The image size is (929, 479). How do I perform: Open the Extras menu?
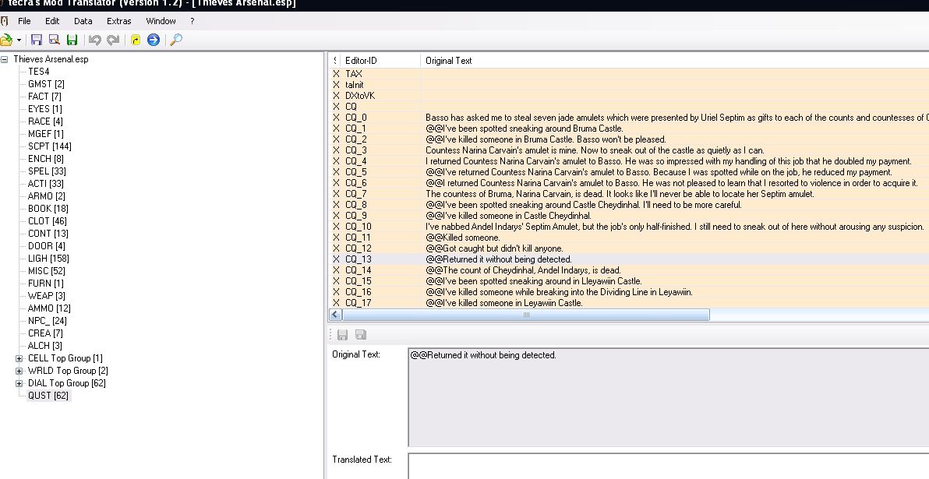point(119,21)
